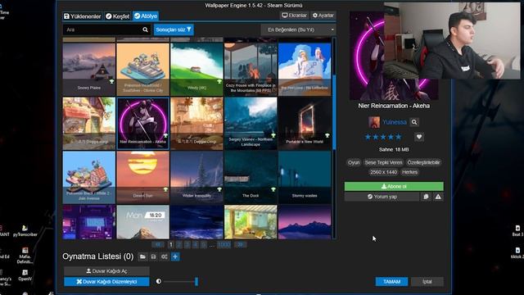This screenshot has height=295, width=524.
Task: Open Duvar Kağıdı Düzenleyici editor
Action: (x=106, y=282)
